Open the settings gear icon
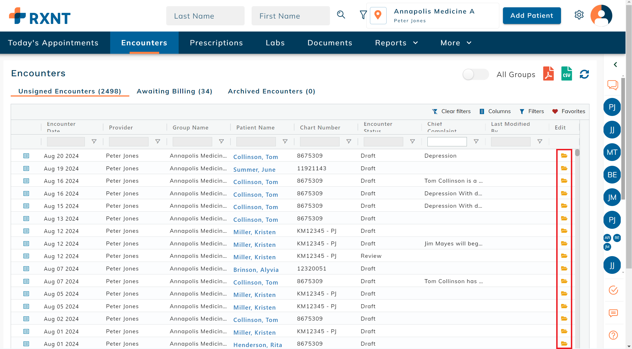The width and height of the screenshot is (632, 349). pos(579,15)
